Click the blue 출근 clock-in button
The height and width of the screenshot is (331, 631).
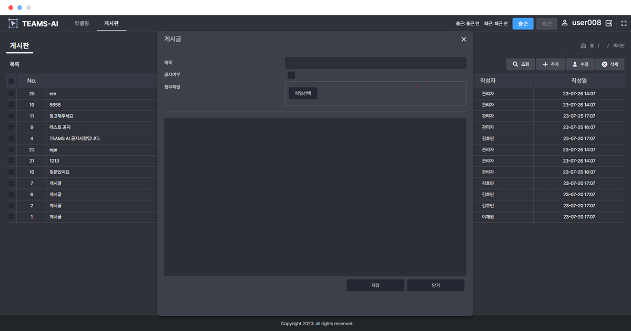(523, 24)
